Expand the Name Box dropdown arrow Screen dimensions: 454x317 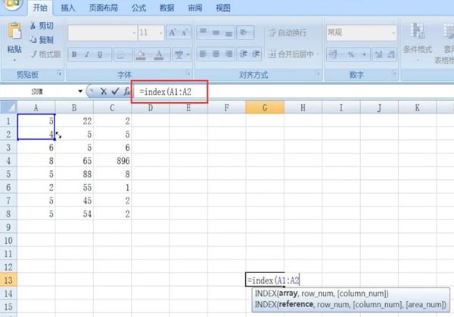tap(79, 91)
